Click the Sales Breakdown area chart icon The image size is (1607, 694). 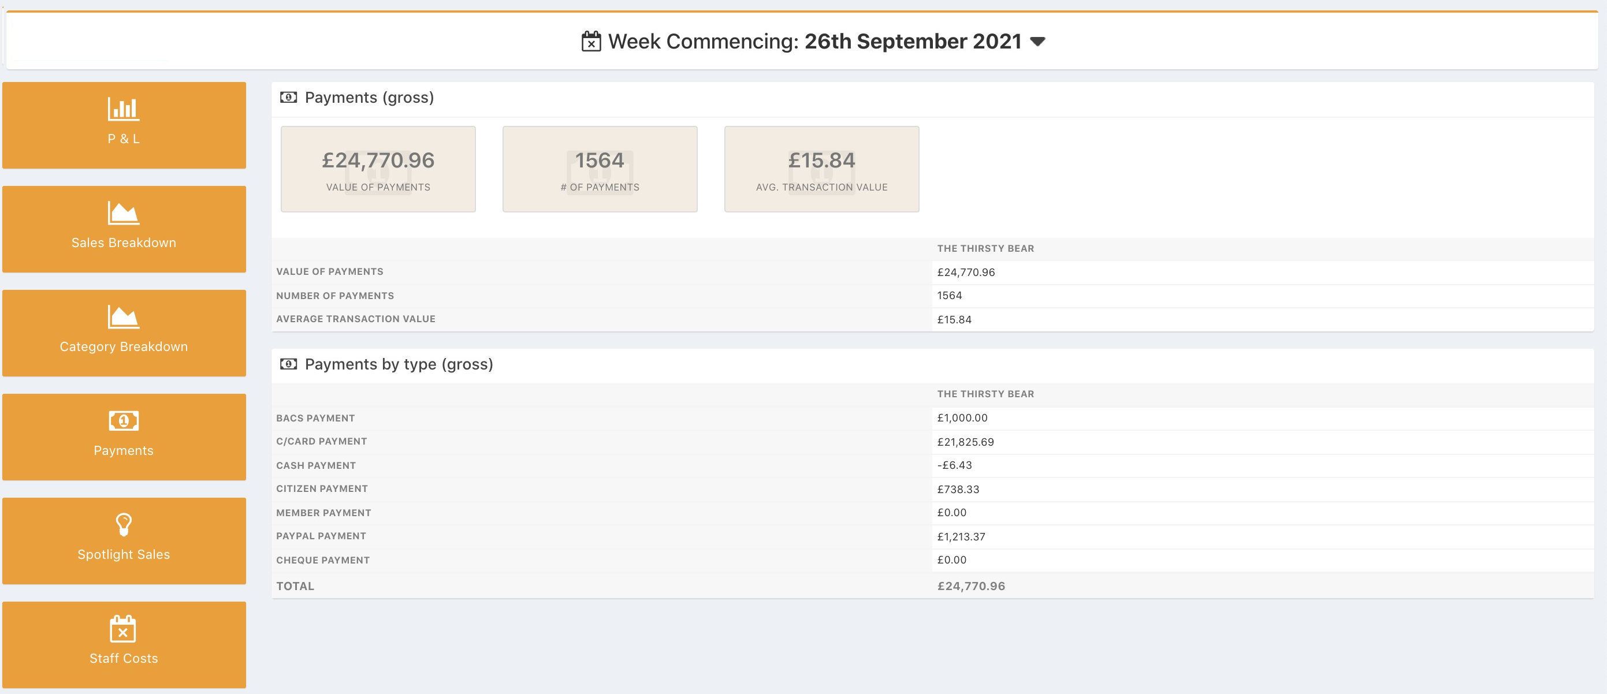click(x=124, y=212)
